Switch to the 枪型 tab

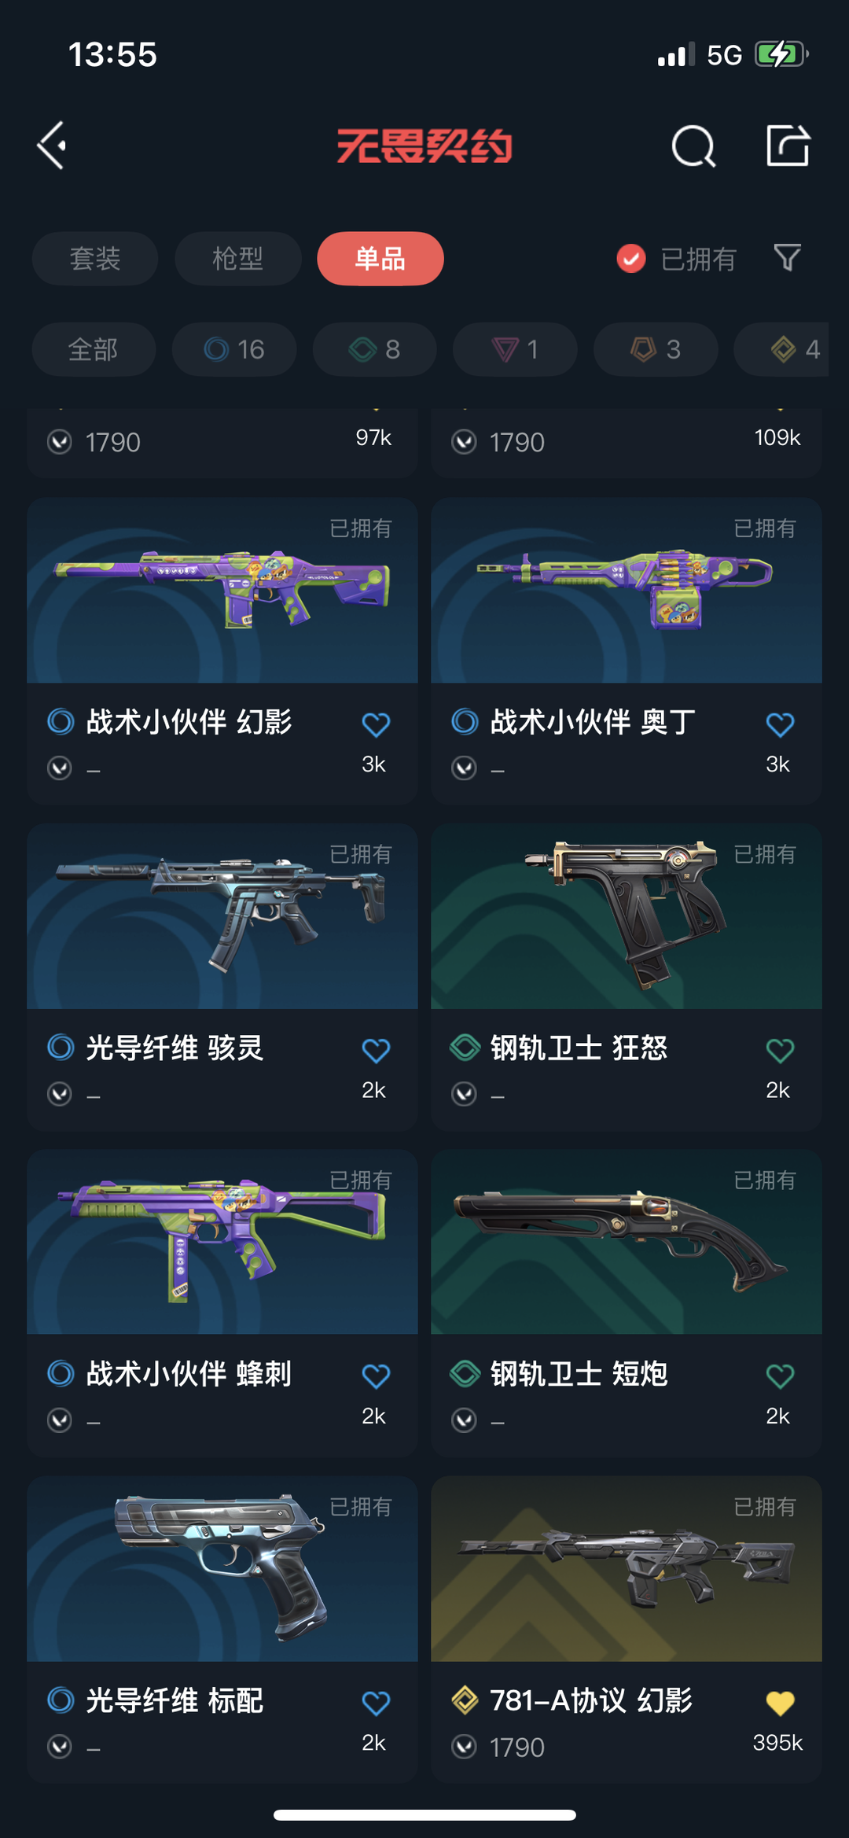click(238, 258)
